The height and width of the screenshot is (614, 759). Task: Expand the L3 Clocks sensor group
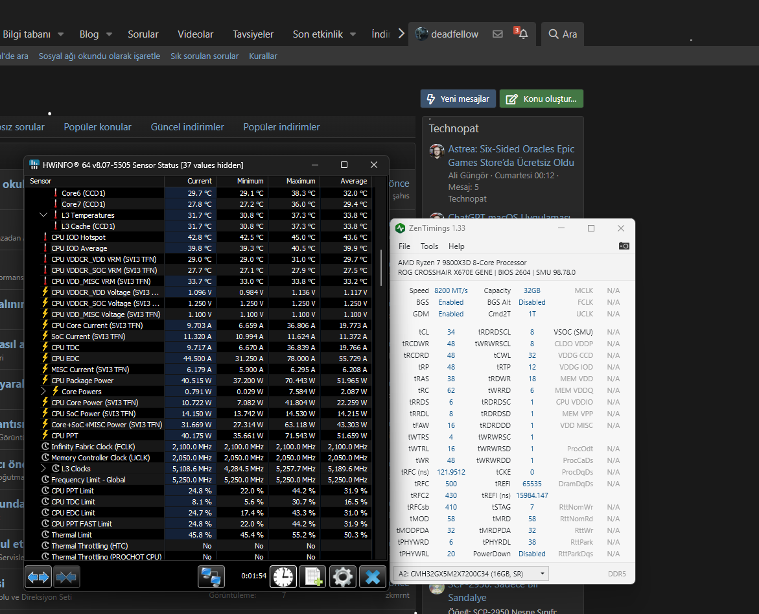pyautogui.click(x=43, y=468)
